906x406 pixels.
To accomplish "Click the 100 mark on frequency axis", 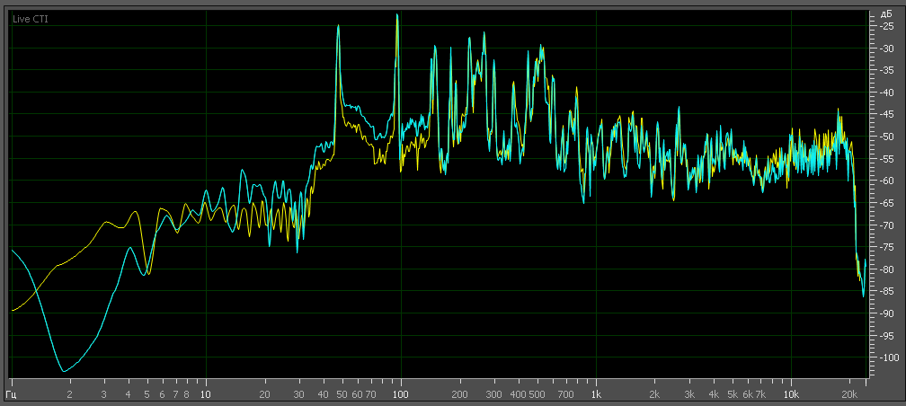I will [x=401, y=393].
